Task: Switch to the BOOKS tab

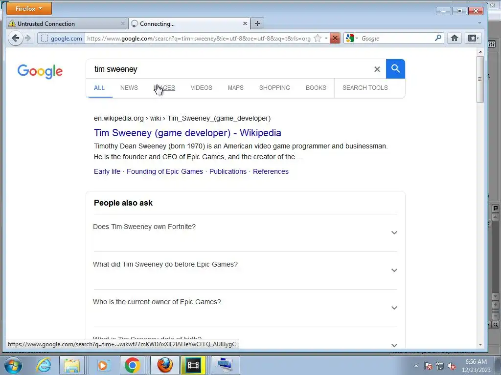Action: click(316, 88)
